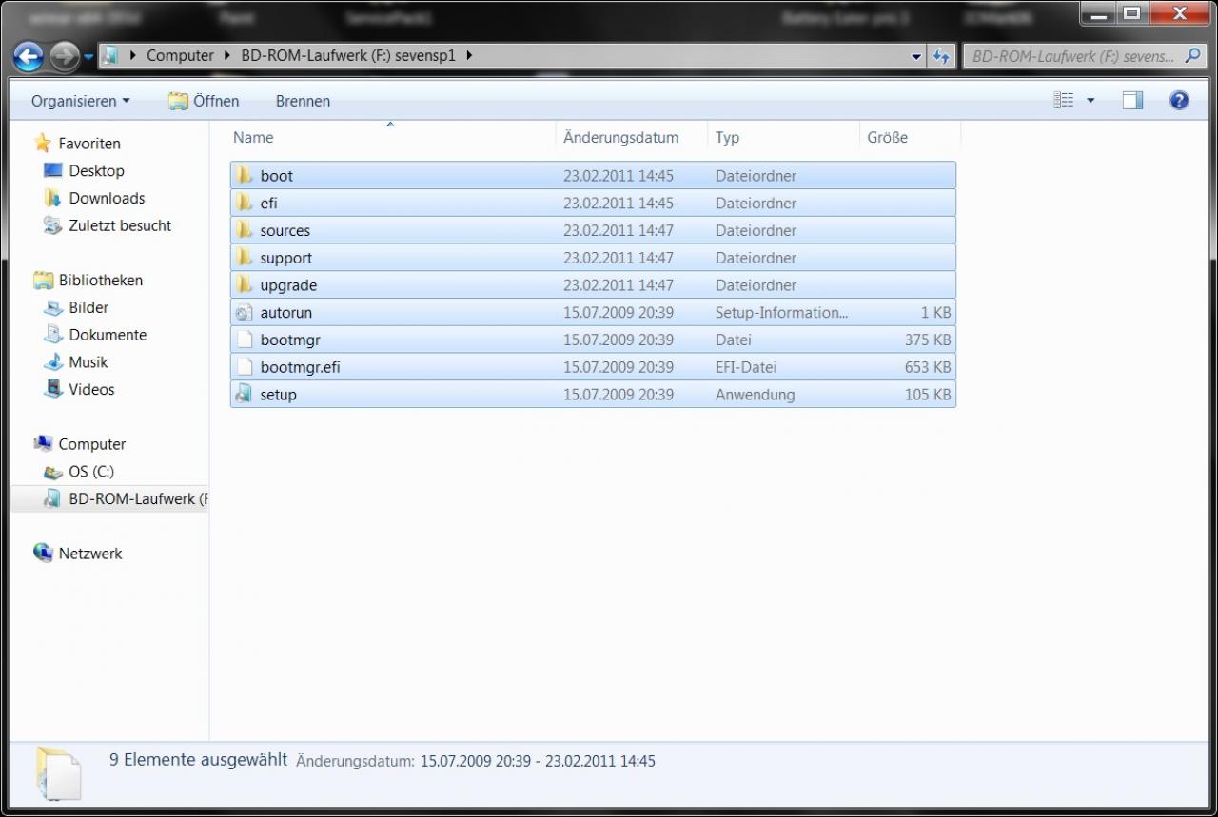Click Brennen in the toolbar
The width and height of the screenshot is (1218, 817).
pos(303,101)
